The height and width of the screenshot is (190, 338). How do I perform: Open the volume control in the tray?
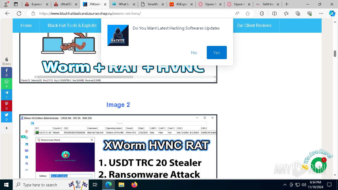[304, 185]
